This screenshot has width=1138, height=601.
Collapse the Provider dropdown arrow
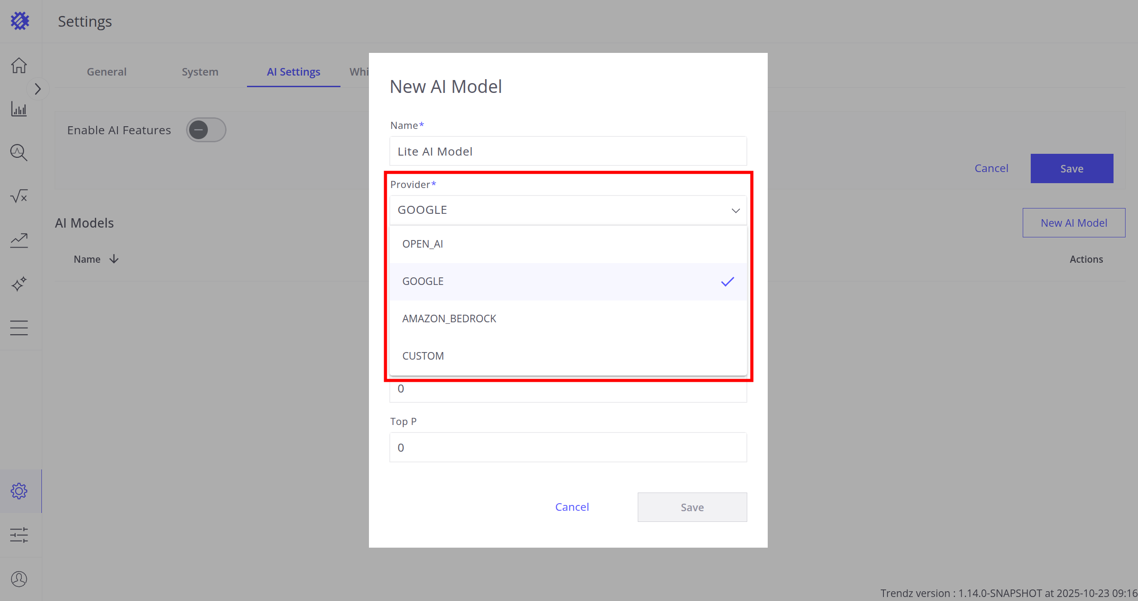pos(735,210)
